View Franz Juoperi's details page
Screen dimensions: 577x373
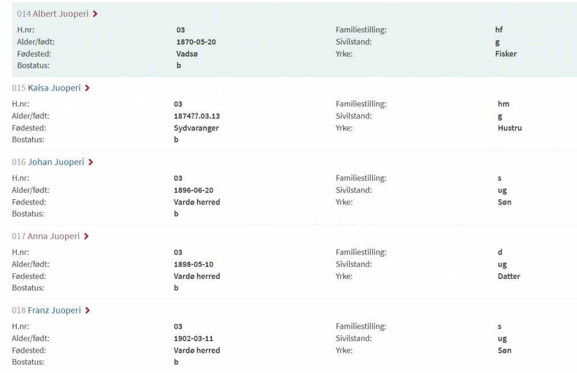tap(54, 311)
